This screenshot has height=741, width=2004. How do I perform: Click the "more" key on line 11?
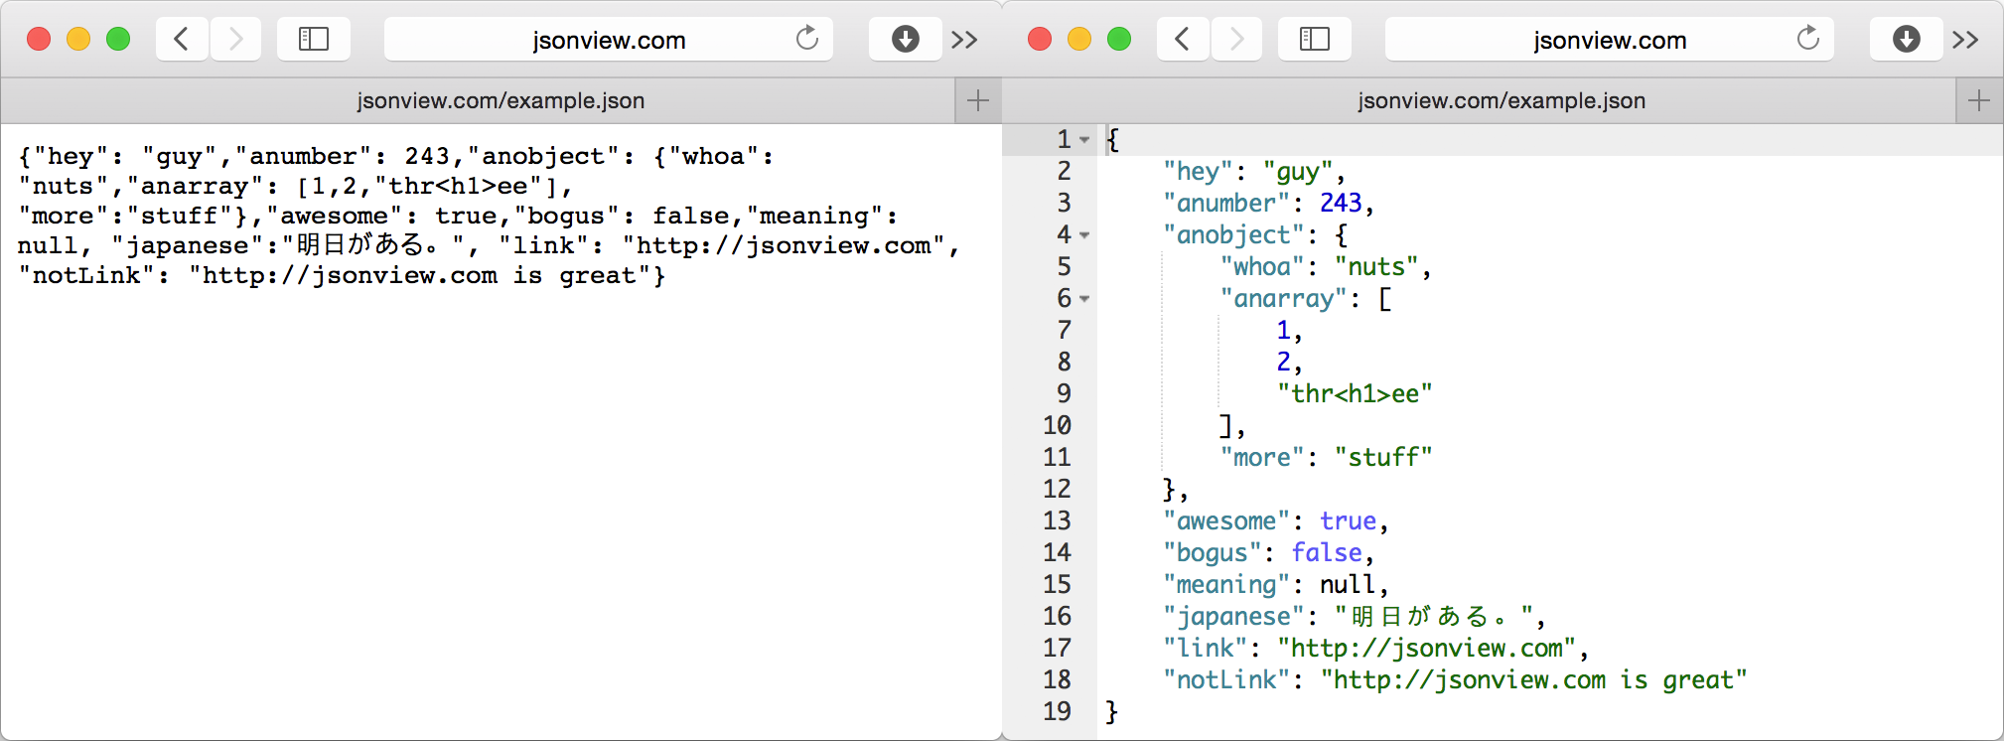point(1261,458)
